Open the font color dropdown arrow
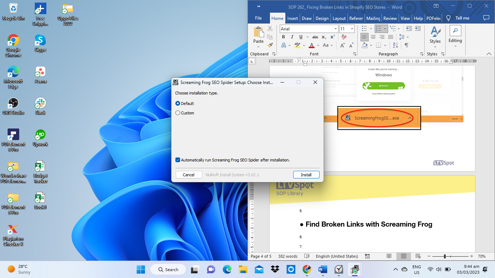The width and height of the screenshot is (495, 278). coord(318,45)
